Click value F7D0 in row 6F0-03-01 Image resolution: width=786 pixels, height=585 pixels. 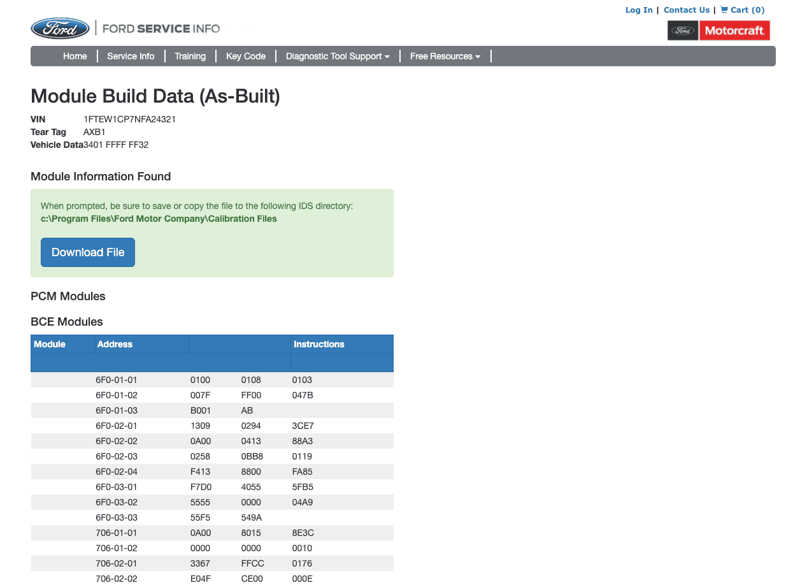pyautogui.click(x=201, y=487)
